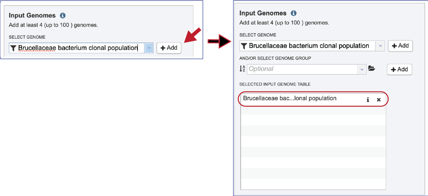Click the Optional genome group field
The image size is (428, 196).
[x=302, y=69]
